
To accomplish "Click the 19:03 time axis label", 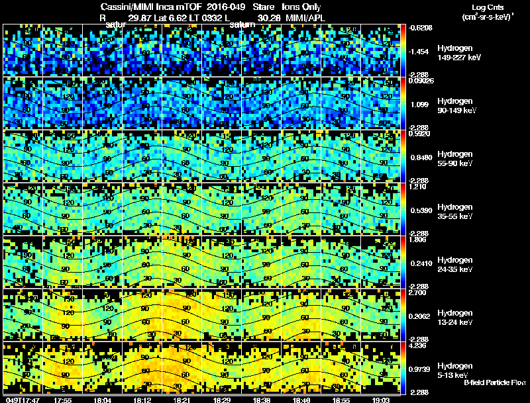I will click(x=380, y=400).
